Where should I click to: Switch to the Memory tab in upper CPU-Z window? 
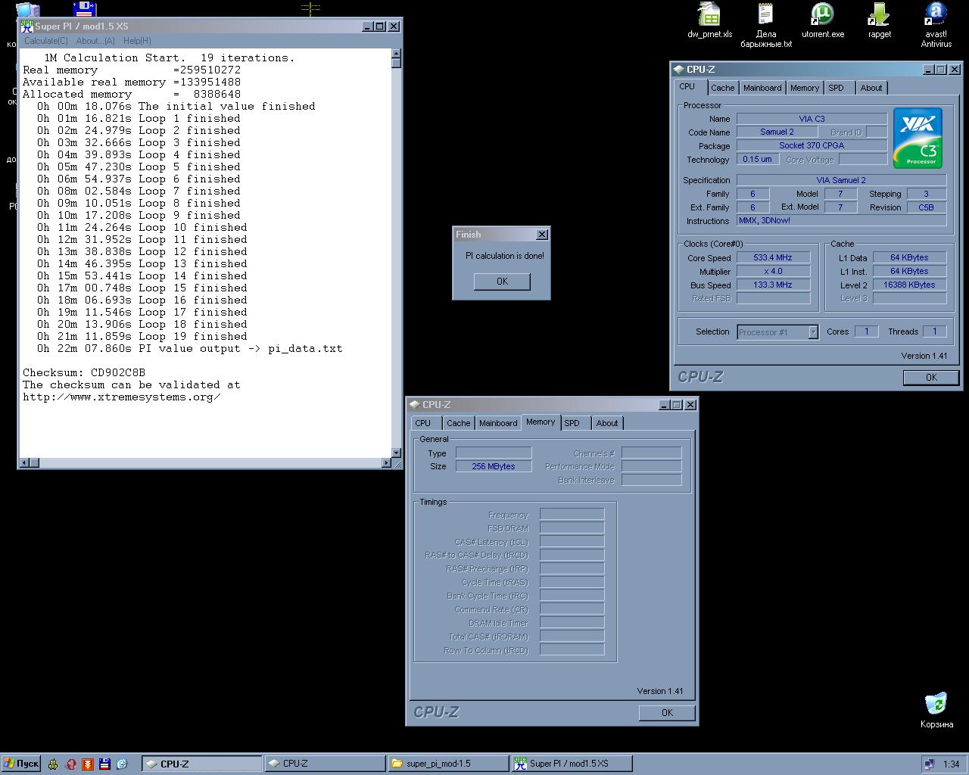click(805, 88)
